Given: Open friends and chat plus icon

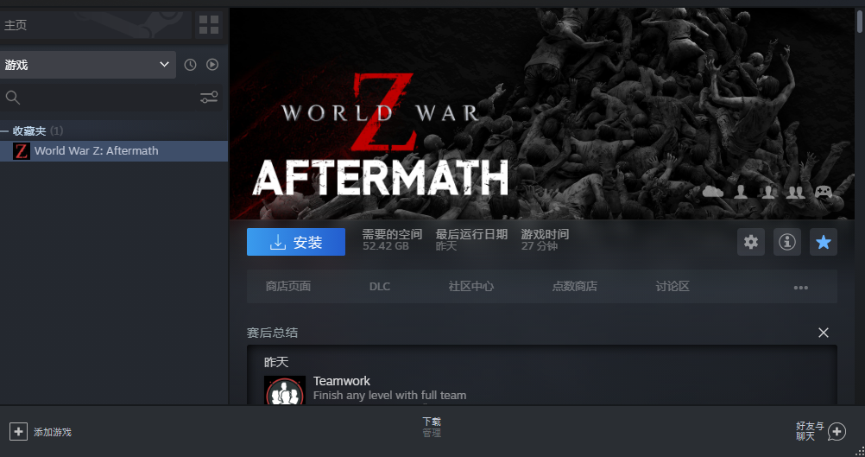Looking at the screenshot, I should 837,432.
